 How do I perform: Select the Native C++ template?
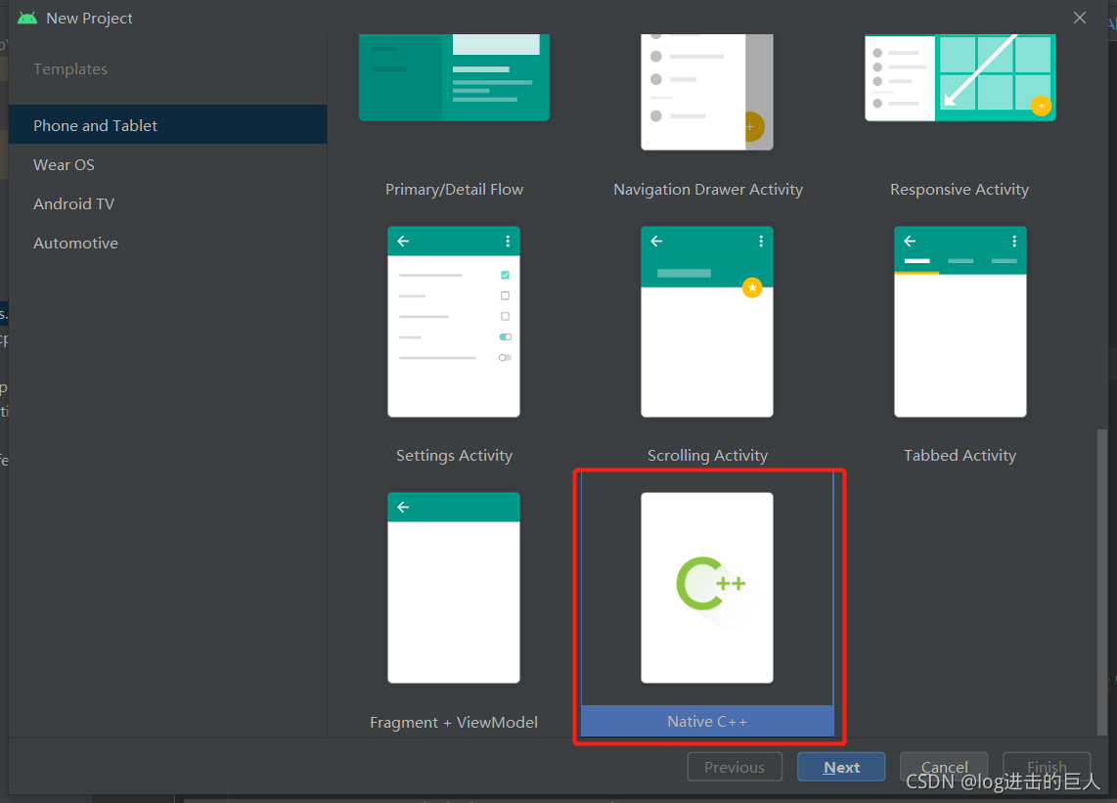(x=707, y=588)
